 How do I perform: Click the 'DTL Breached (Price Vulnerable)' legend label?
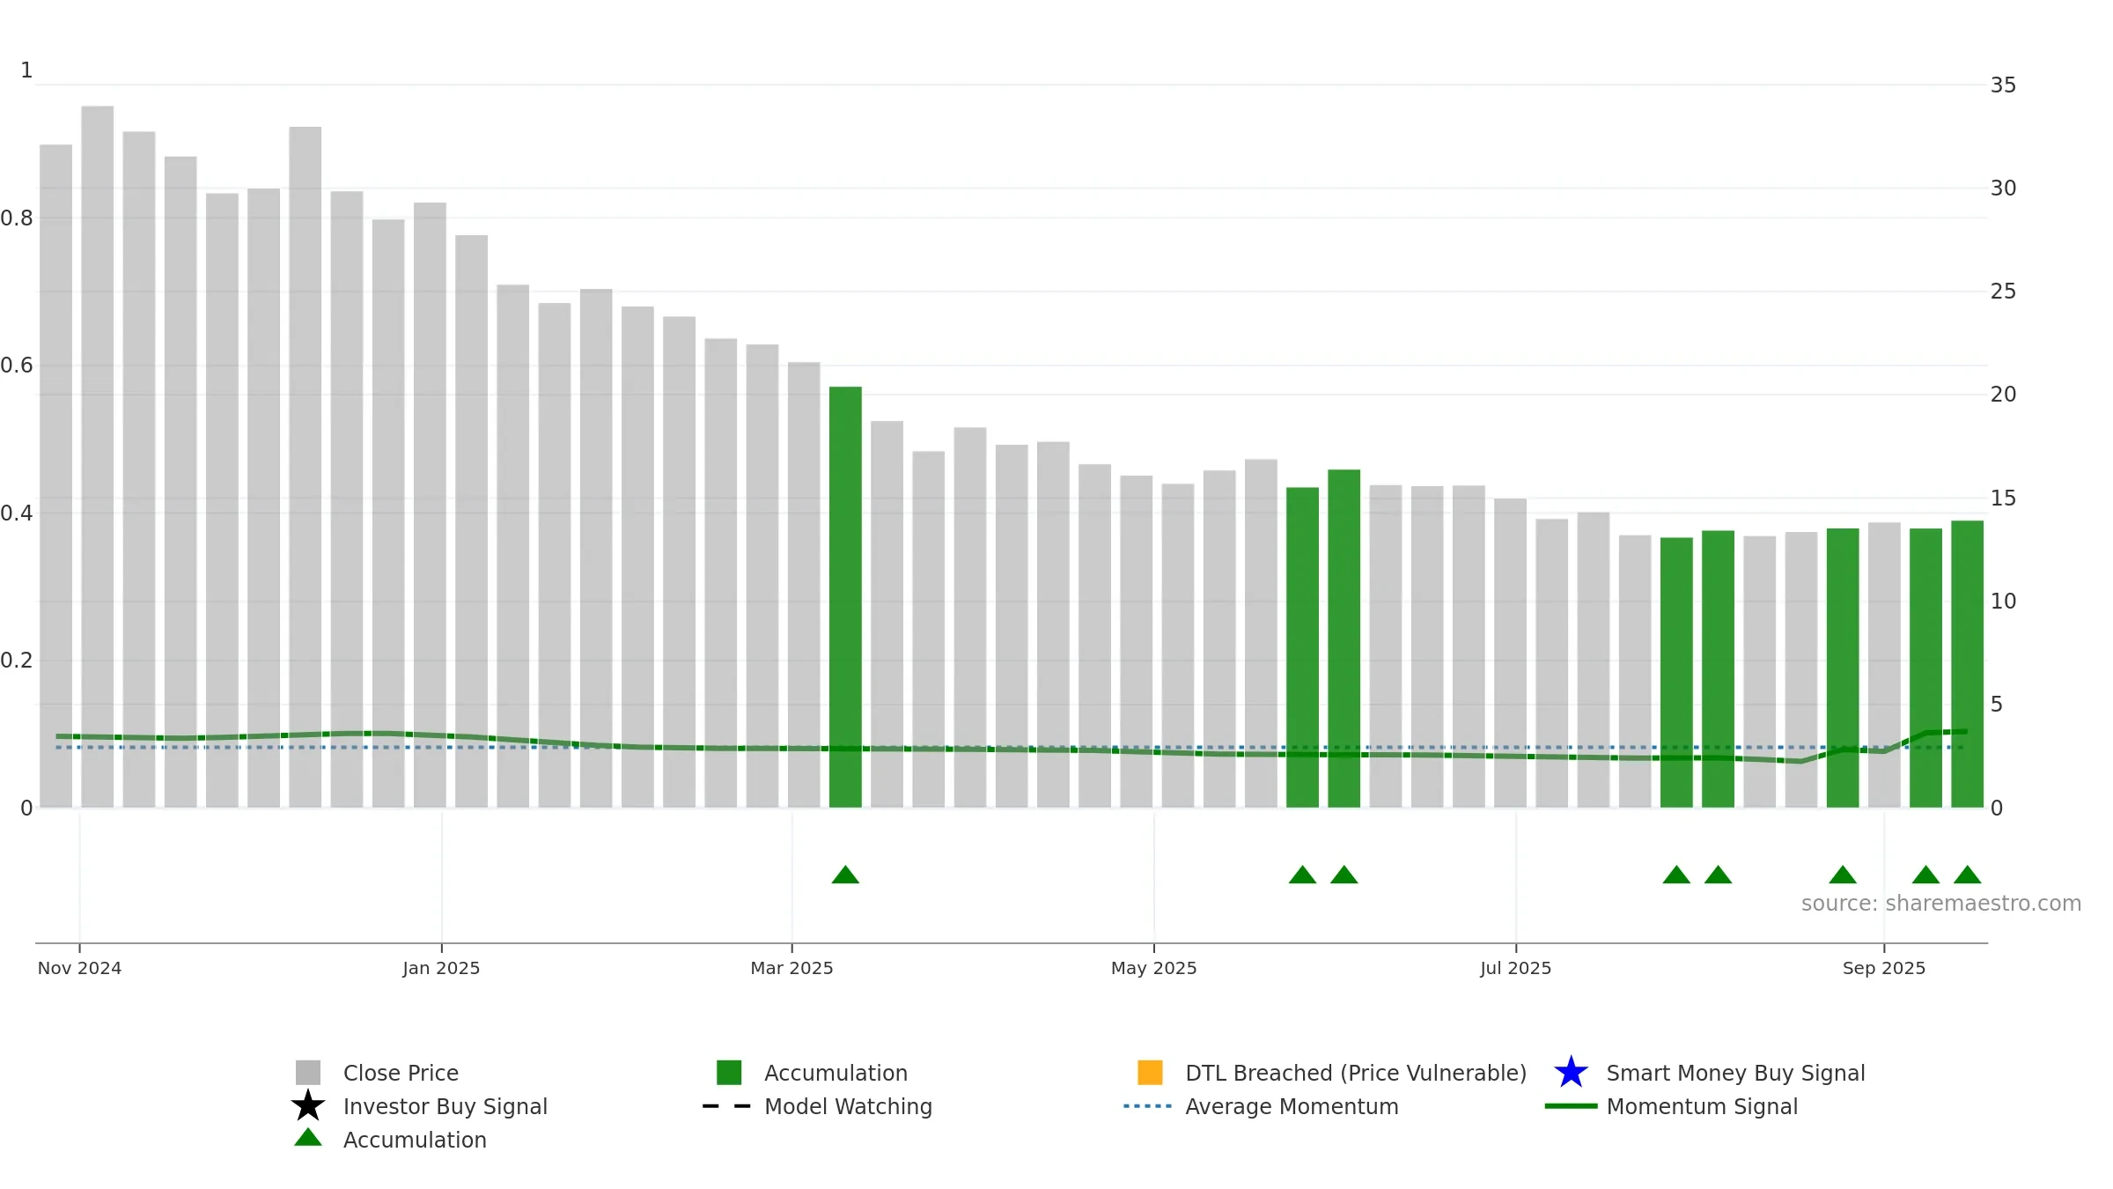1356,1074
